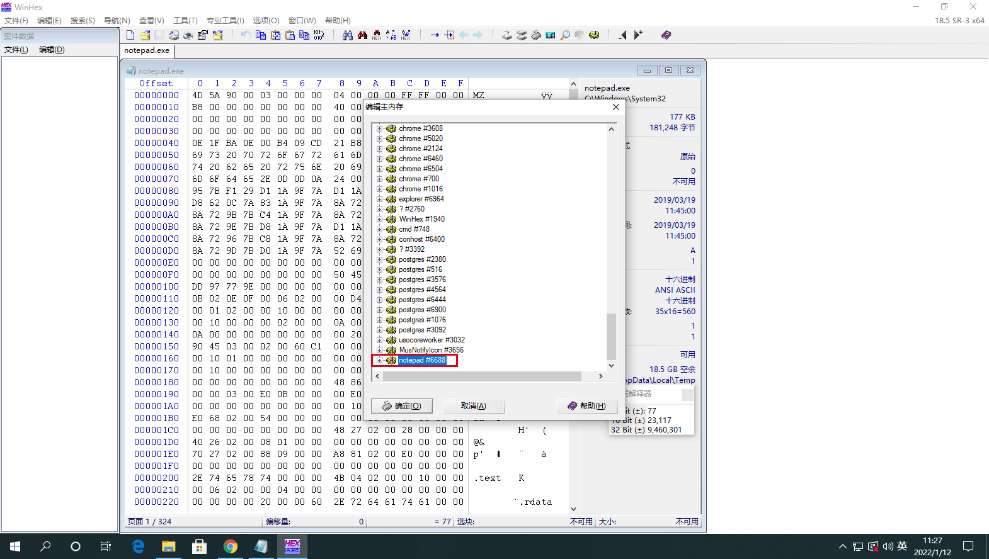Click the Chrome icon in taskbar

[231, 546]
